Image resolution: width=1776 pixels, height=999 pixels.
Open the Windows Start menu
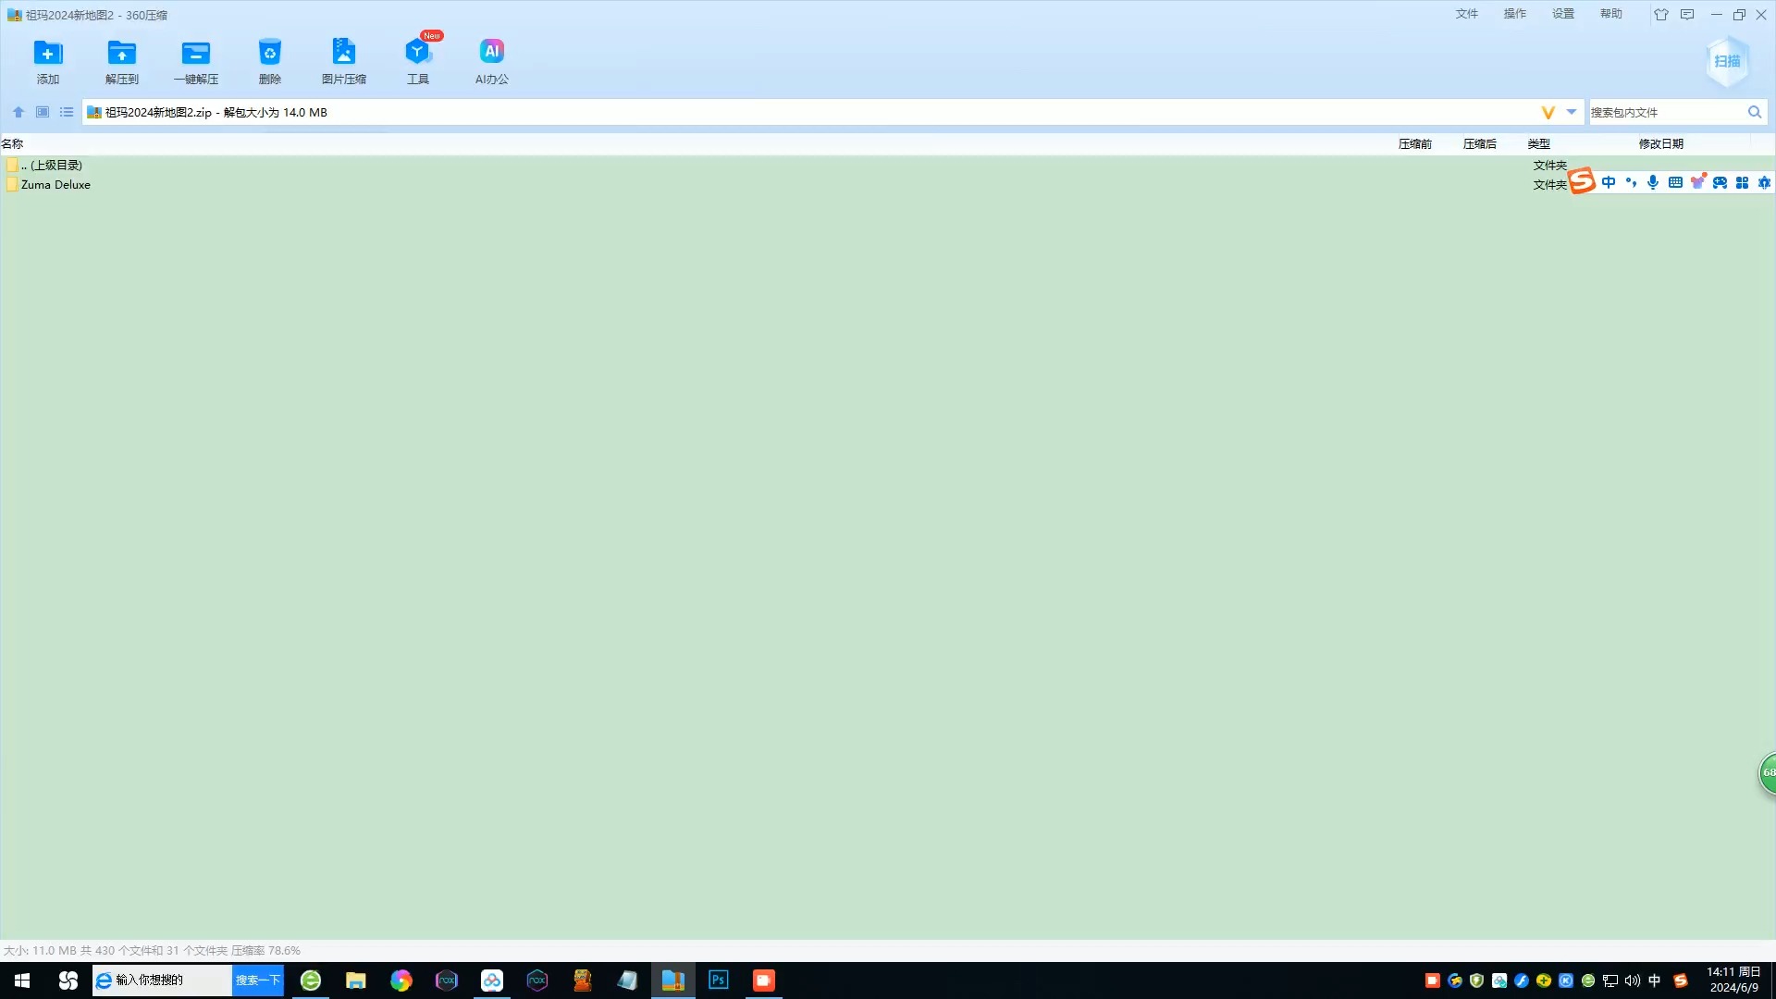22,980
